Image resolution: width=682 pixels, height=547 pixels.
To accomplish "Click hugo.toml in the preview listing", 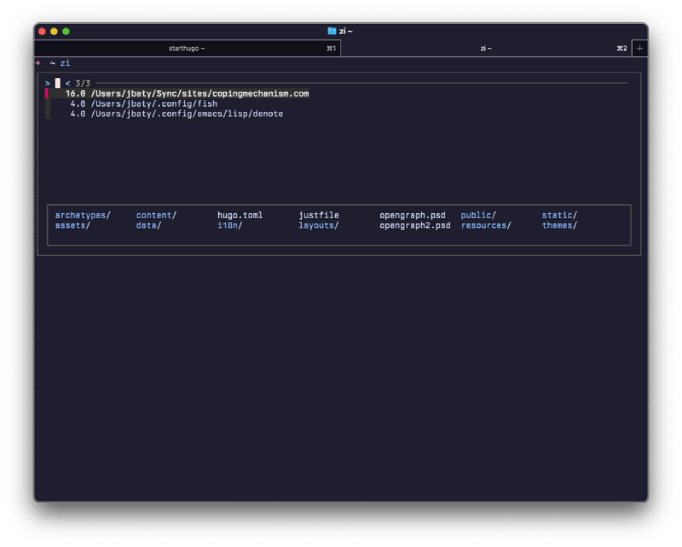I will (x=240, y=215).
